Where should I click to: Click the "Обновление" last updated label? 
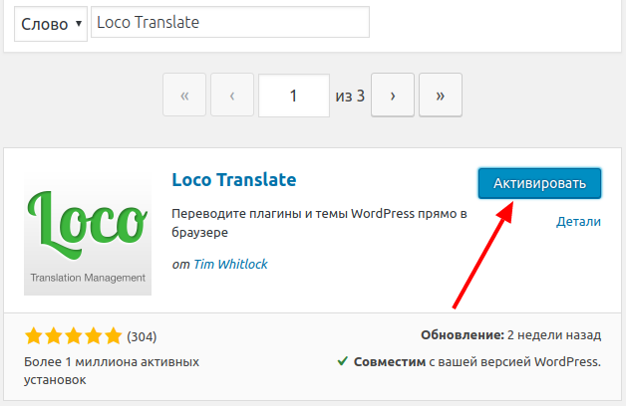pos(462,335)
